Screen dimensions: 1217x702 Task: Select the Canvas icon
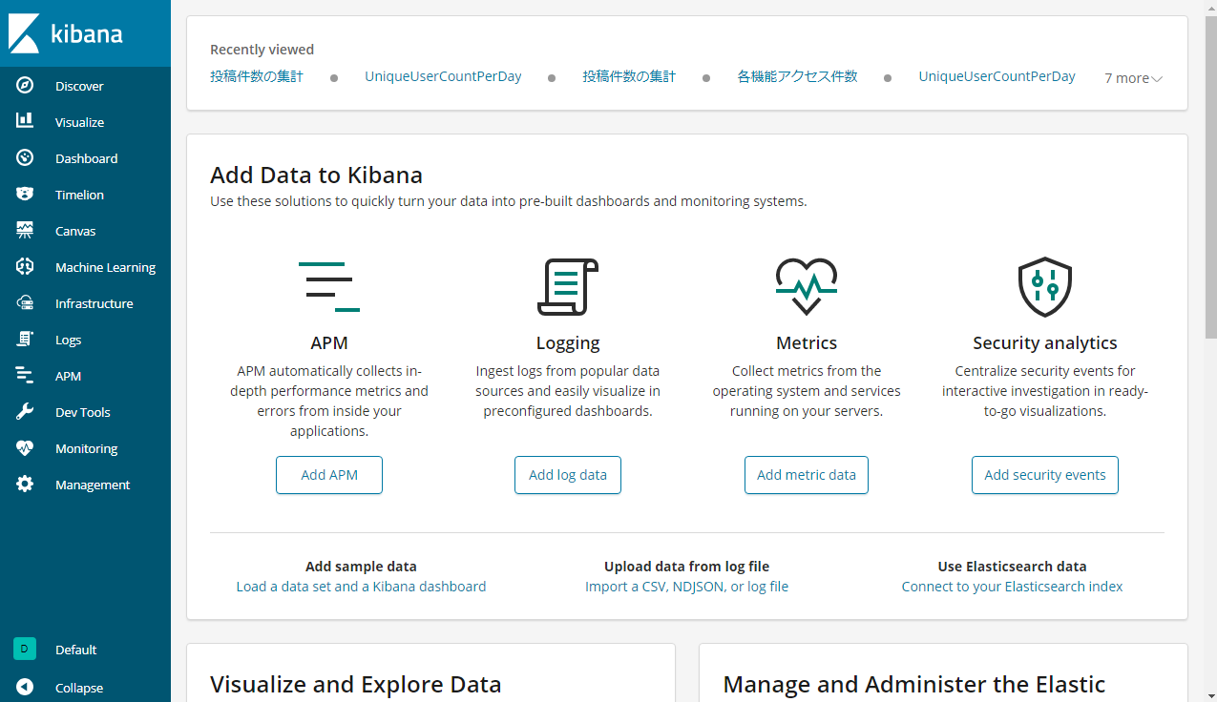coord(24,230)
